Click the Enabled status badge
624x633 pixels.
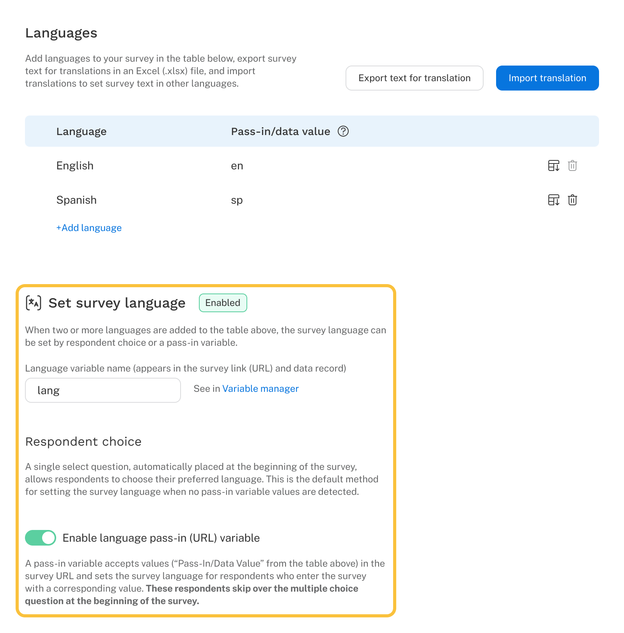coord(223,303)
